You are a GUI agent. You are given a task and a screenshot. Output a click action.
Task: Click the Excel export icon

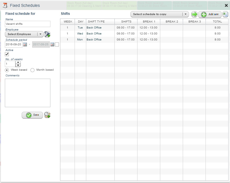tap(225, 14)
